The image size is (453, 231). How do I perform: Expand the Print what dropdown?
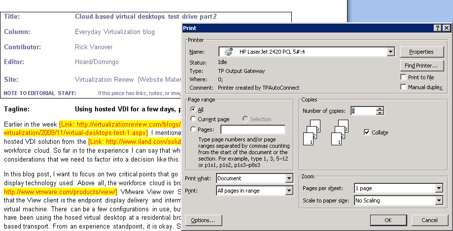click(x=289, y=178)
